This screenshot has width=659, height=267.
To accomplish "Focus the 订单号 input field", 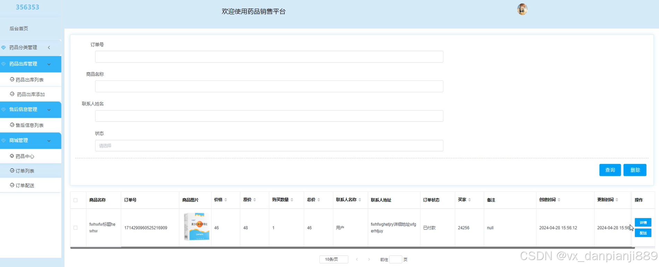I will click(269, 57).
